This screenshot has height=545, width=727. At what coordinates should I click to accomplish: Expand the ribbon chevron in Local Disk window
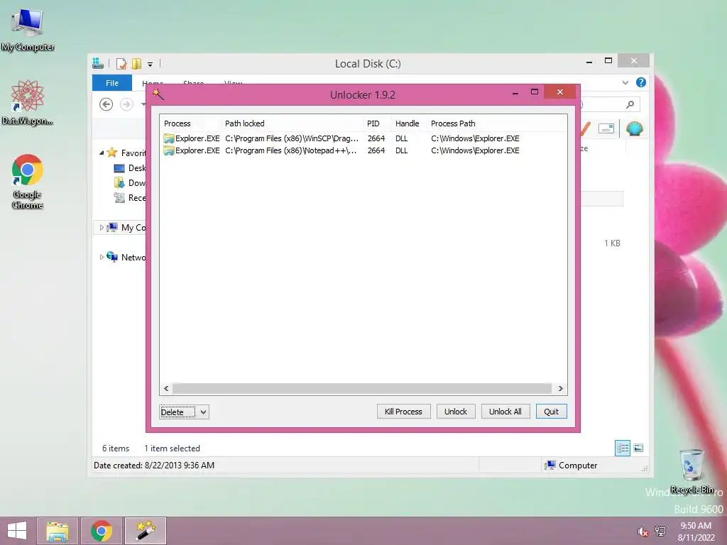[625, 82]
